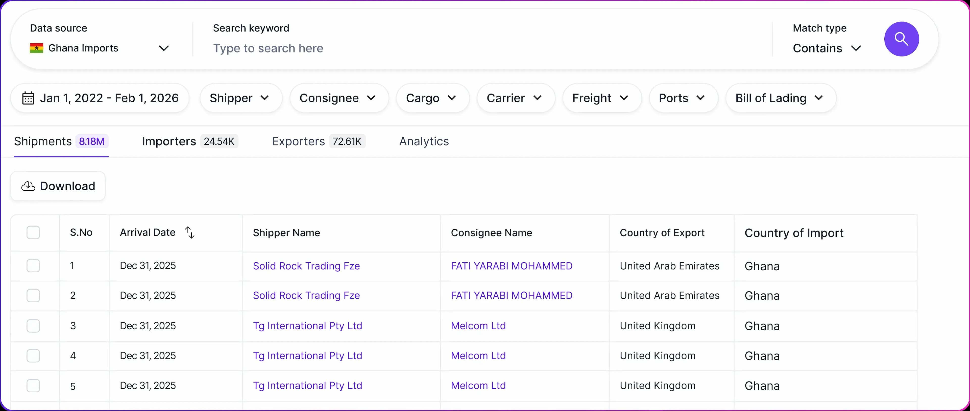Screen dimensions: 970x411
Task: Open Solid Rock Trading Fze in row 1
Action: pyautogui.click(x=306, y=266)
